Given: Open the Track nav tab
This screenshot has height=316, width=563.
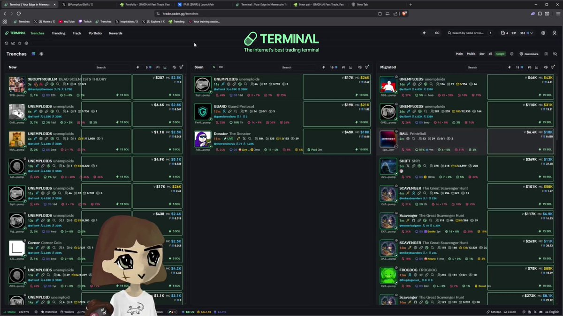Looking at the screenshot, I should [x=77, y=33].
